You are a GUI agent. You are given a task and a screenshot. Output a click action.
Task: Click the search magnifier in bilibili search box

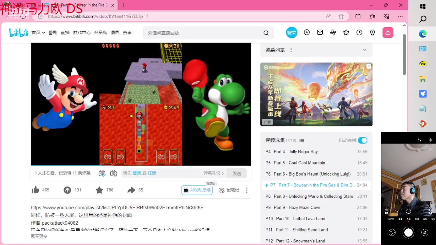[x=266, y=33]
